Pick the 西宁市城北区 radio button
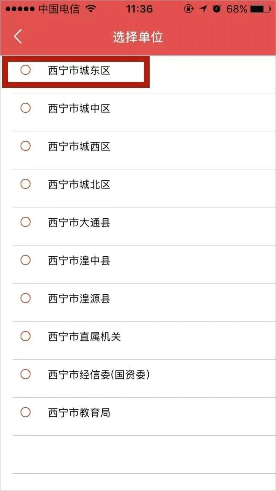 pyautogui.click(x=25, y=184)
